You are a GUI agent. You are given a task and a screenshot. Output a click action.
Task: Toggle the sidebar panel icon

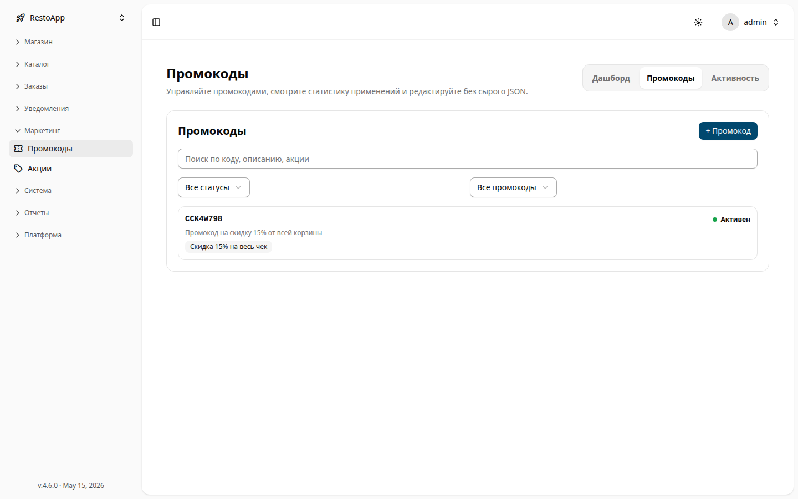156,22
